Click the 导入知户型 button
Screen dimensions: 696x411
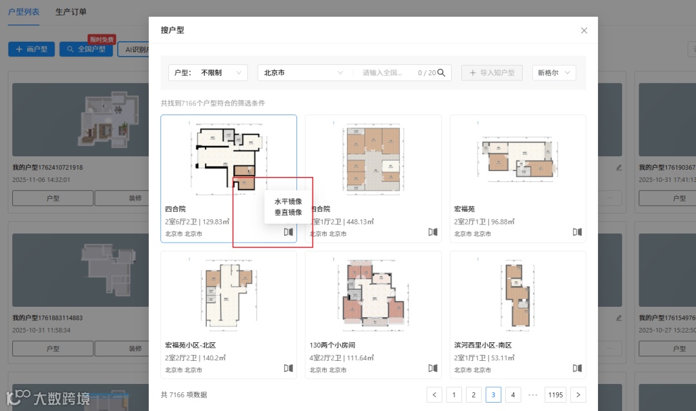pos(492,73)
